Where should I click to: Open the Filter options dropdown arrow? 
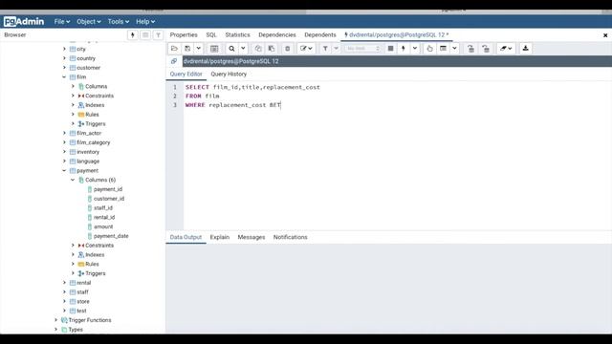point(336,49)
